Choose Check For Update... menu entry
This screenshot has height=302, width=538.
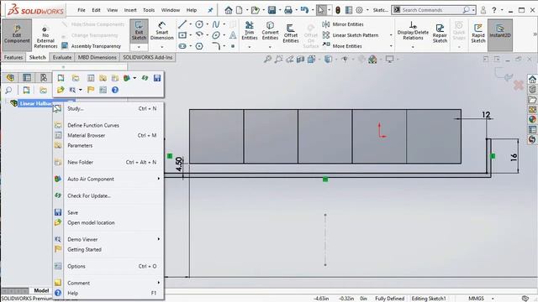pos(108,195)
